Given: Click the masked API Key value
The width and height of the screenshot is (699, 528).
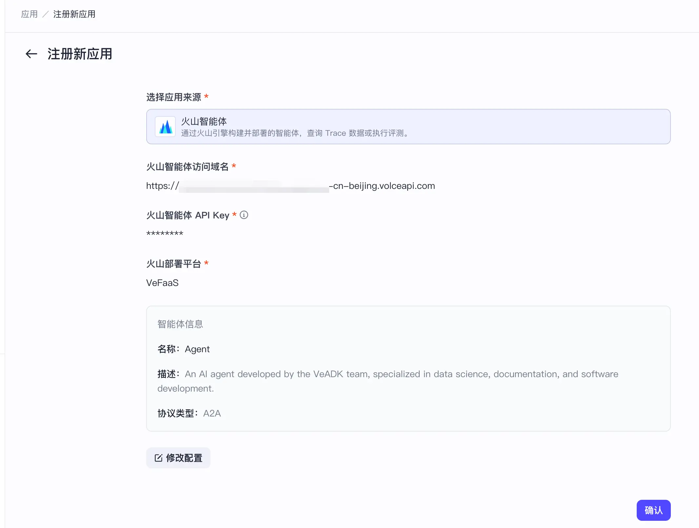Looking at the screenshot, I should click(x=165, y=234).
